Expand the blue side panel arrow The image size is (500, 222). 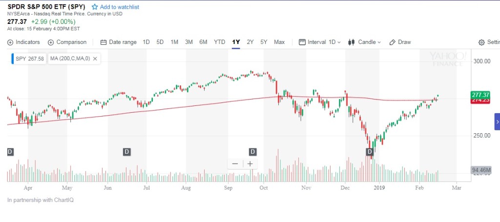click(x=497, y=121)
